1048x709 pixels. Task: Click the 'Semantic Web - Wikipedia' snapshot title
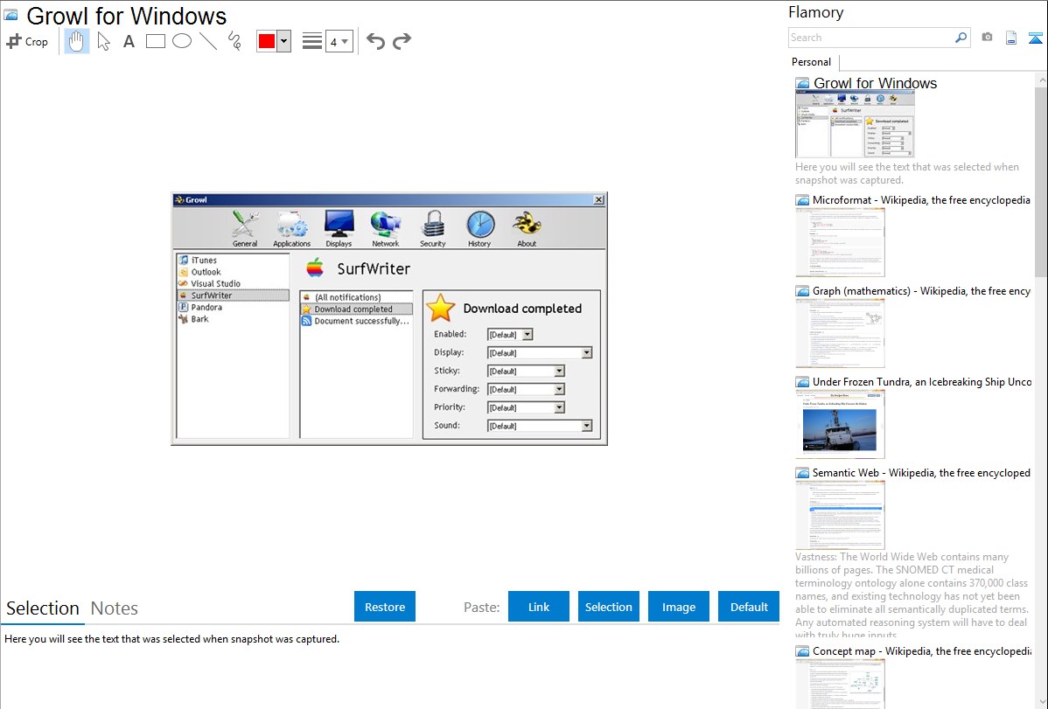click(x=922, y=472)
